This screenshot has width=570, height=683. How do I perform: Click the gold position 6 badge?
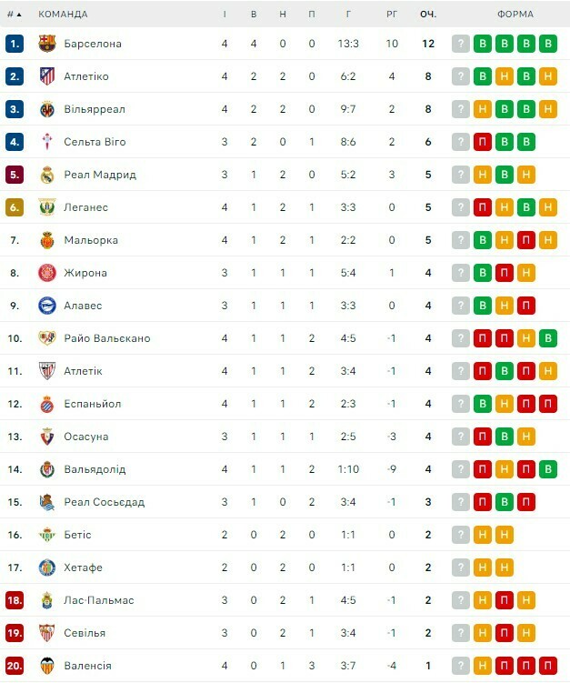click(x=14, y=207)
